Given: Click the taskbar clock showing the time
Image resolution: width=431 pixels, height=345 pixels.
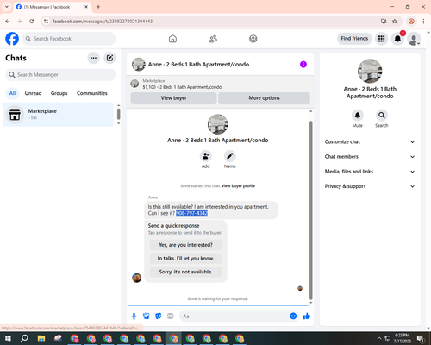Looking at the screenshot, I should click(x=402, y=338).
